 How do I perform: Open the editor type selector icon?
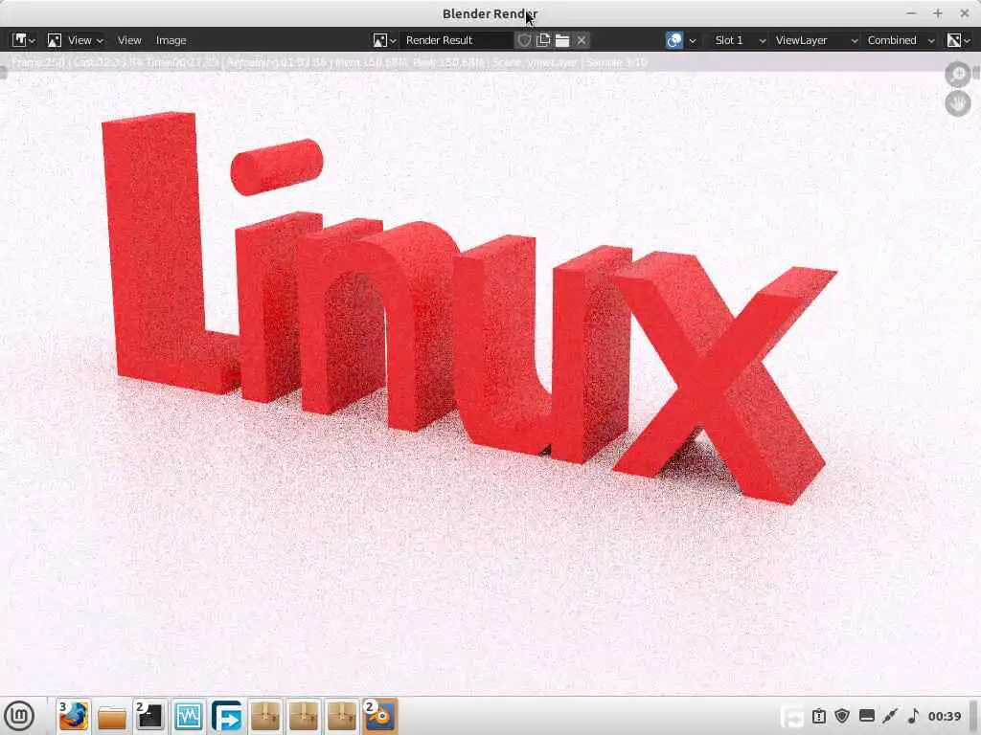click(23, 40)
